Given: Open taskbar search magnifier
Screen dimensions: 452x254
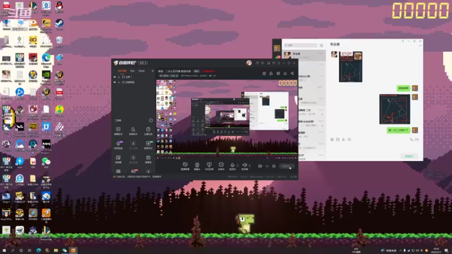Looking at the screenshot, I should click(x=12, y=250).
